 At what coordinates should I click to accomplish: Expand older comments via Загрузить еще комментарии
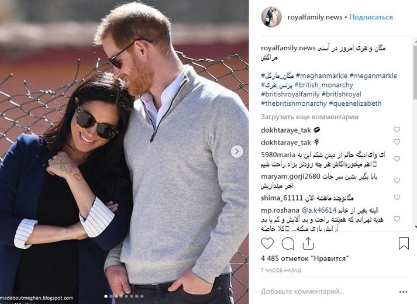[309, 117]
